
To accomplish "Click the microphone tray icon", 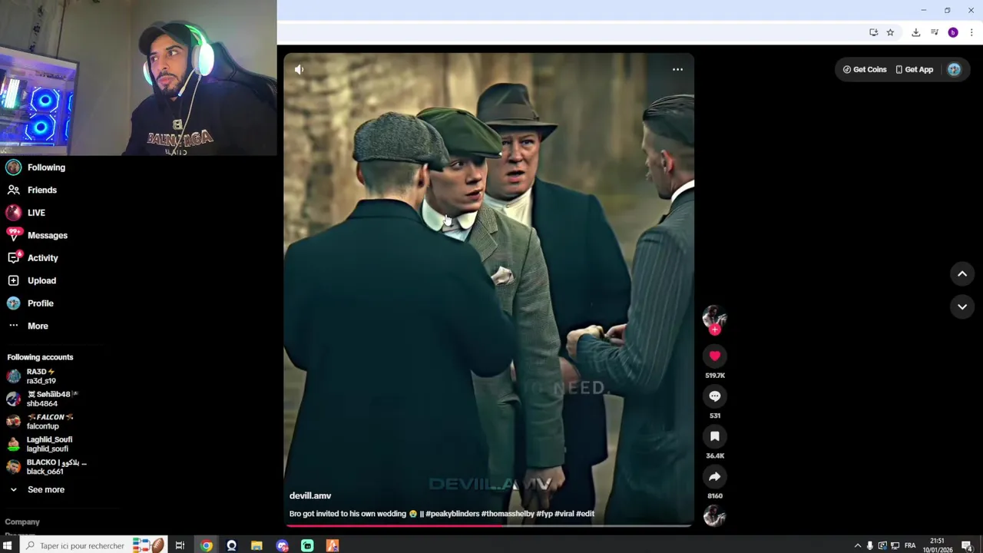I will click(870, 545).
